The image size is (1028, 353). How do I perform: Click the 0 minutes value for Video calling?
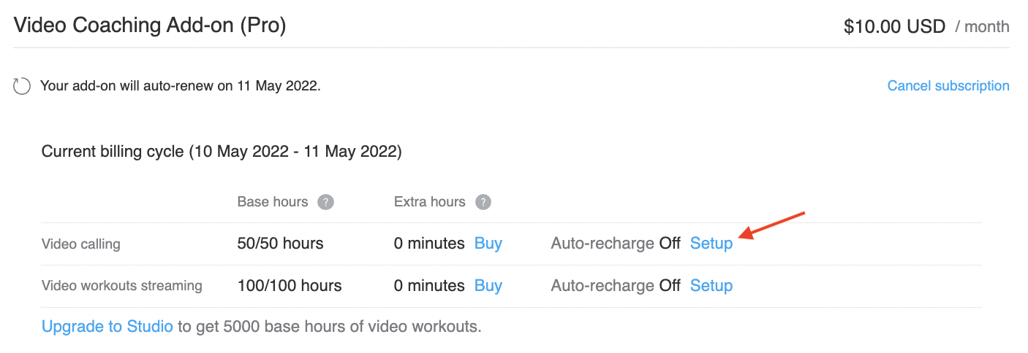point(429,243)
